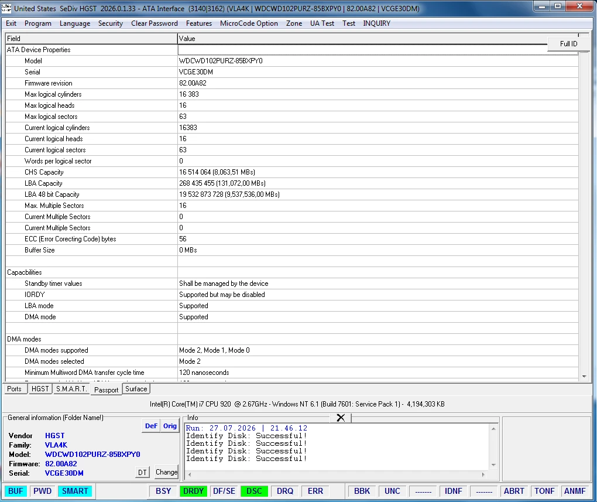This screenshot has height=502, width=597.
Task: Open MicroCode Option menu
Action: 249,23
